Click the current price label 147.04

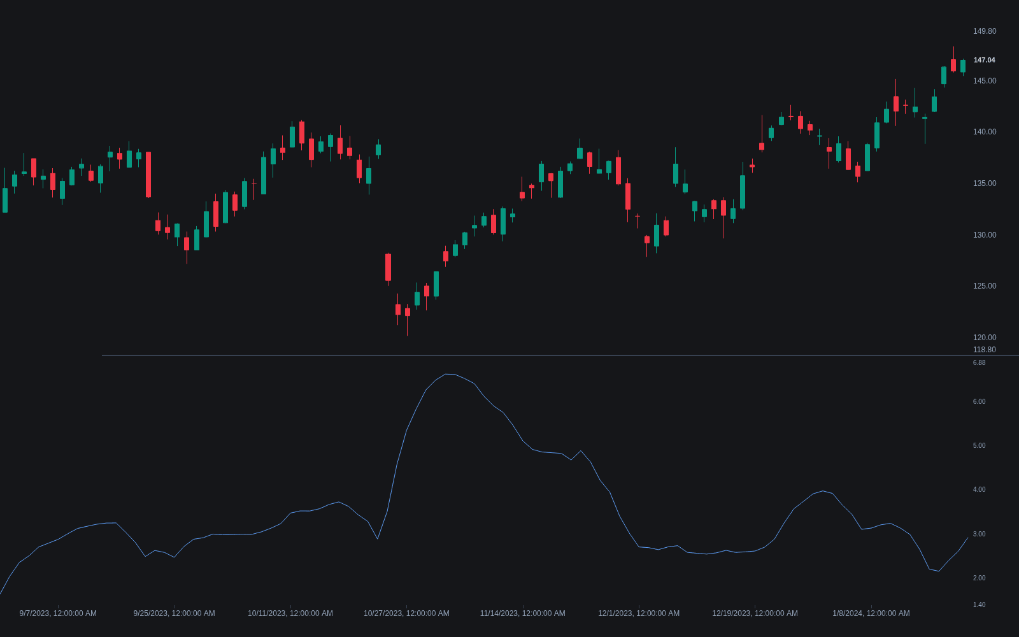click(985, 60)
